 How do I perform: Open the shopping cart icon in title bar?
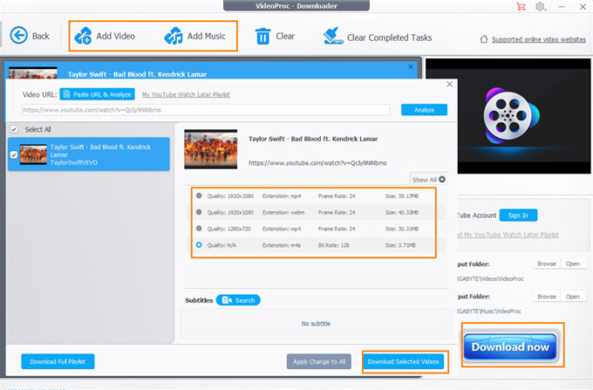tap(521, 6)
